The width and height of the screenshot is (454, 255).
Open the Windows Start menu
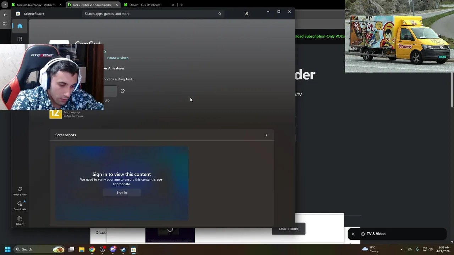(x=7, y=249)
